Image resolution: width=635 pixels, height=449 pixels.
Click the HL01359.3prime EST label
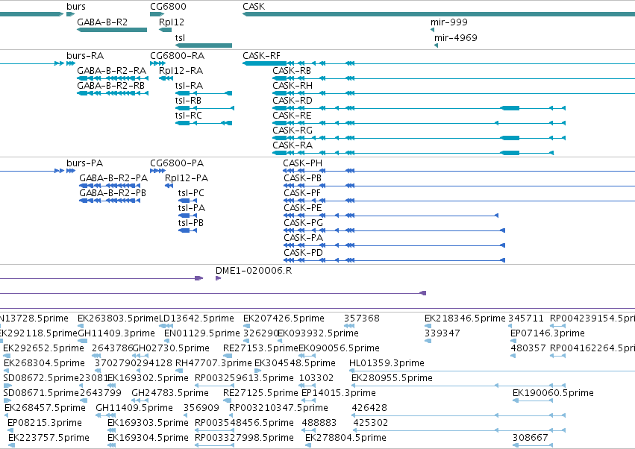pyautogui.click(x=387, y=363)
